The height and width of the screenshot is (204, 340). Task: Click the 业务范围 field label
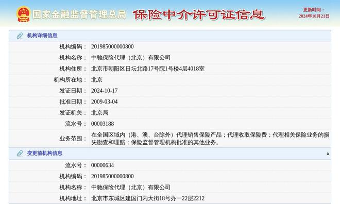(x=73, y=139)
